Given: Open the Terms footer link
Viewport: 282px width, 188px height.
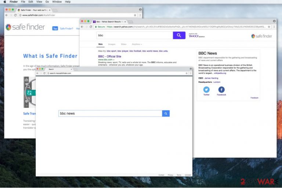Looking at the screenshot, I should [179, 175].
